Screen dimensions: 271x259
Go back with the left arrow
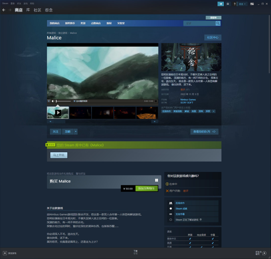(x=4, y=10)
